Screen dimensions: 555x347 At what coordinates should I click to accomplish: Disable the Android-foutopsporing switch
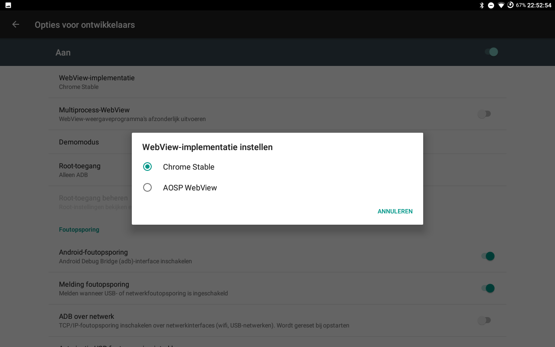point(488,256)
